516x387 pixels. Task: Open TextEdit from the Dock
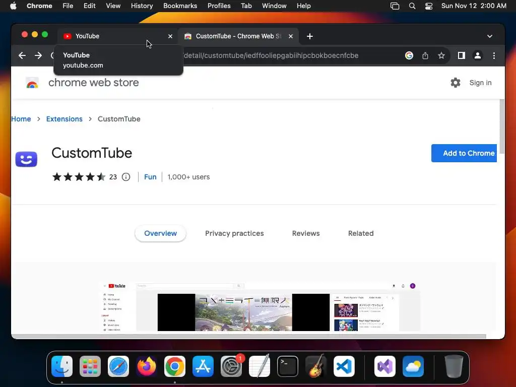(x=260, y=366)
